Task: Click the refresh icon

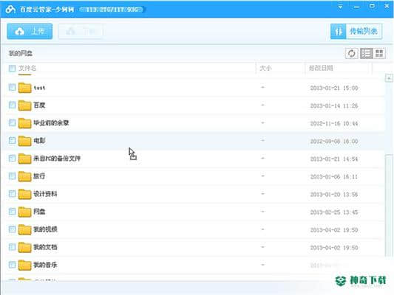Action: [x=351, y=53]
